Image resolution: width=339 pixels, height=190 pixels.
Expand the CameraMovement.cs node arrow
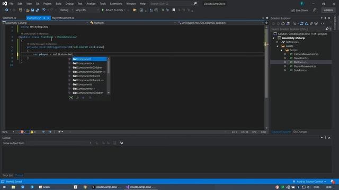285,54
